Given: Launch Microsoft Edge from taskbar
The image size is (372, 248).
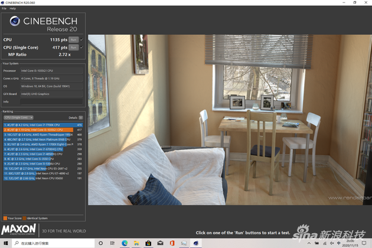Looking at the screenshot, I should click(125, 243).
